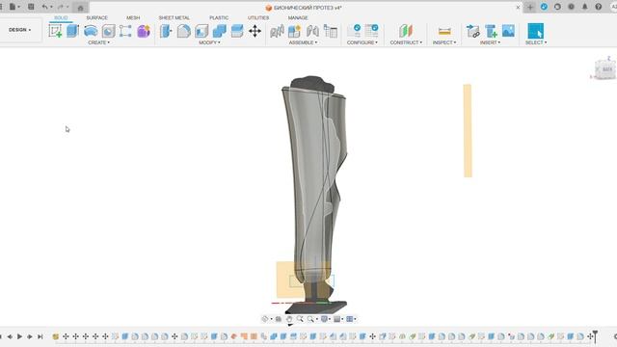Click the Offset Plane construct icon
The height and width of the screenshot is (347, 617).
(x=406, y=31)
